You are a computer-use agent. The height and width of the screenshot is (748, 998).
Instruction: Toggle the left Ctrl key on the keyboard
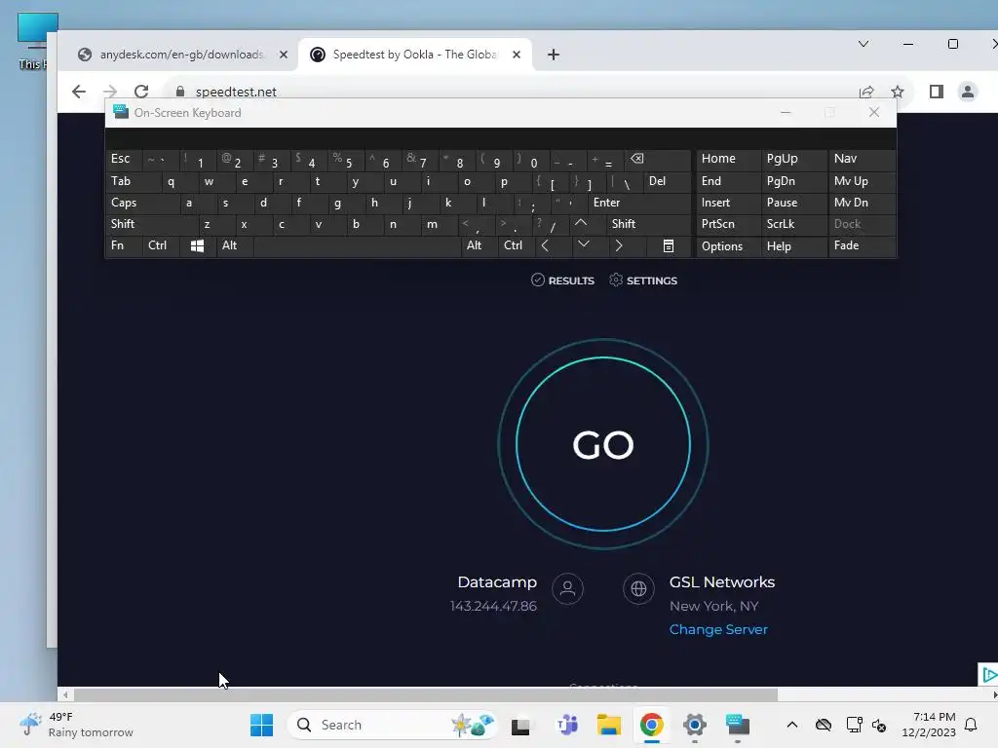tap(161, 245)
